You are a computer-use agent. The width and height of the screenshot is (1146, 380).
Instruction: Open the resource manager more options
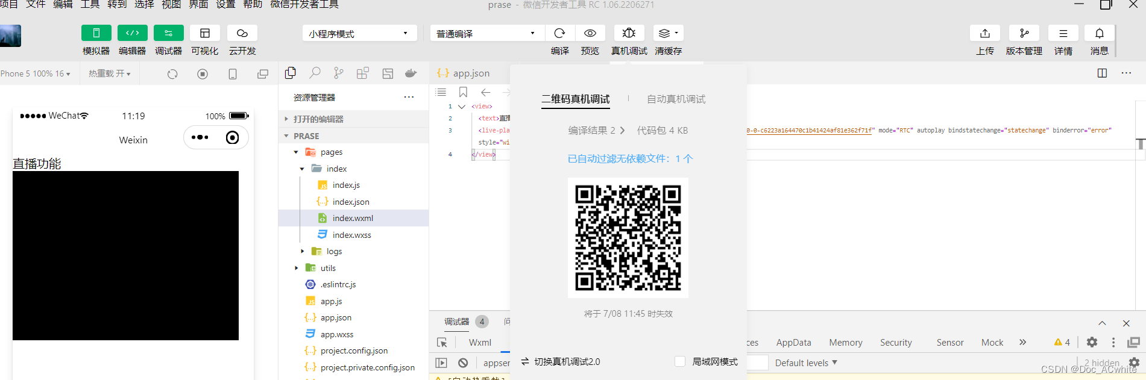pos(409,97)
